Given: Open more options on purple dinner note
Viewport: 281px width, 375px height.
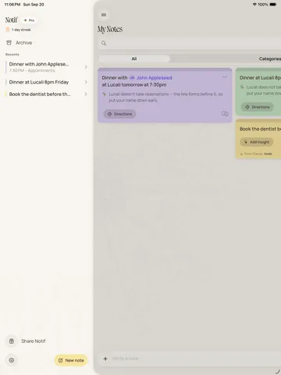Looking at the screenshot, I should [x=225, y=77].
